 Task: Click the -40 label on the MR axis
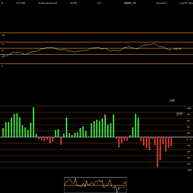(188, 152)
